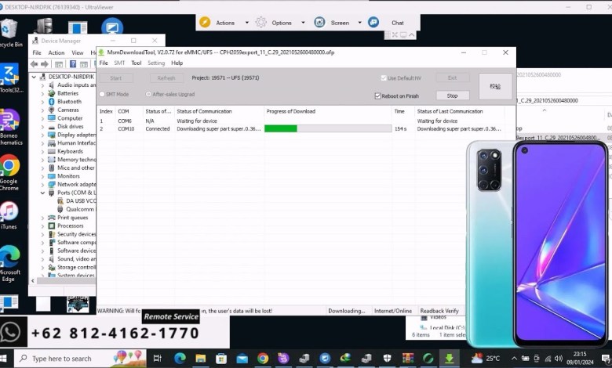Click Device Manager back arrow icon

(x=35, y=64)
